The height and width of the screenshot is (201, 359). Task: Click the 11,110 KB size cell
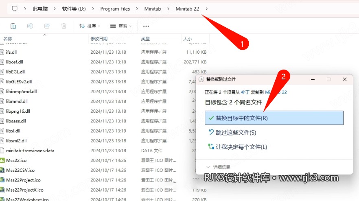pos(196,52)
